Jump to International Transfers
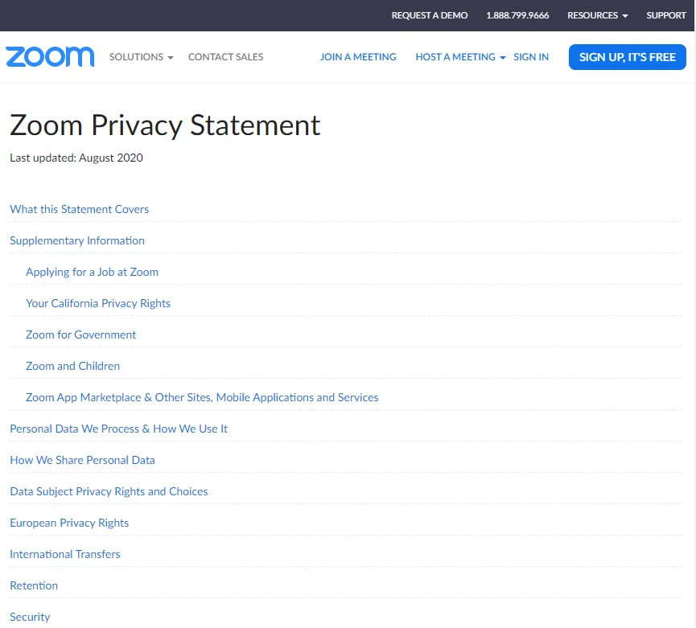 pyautogui.click(x=65, y=554)
